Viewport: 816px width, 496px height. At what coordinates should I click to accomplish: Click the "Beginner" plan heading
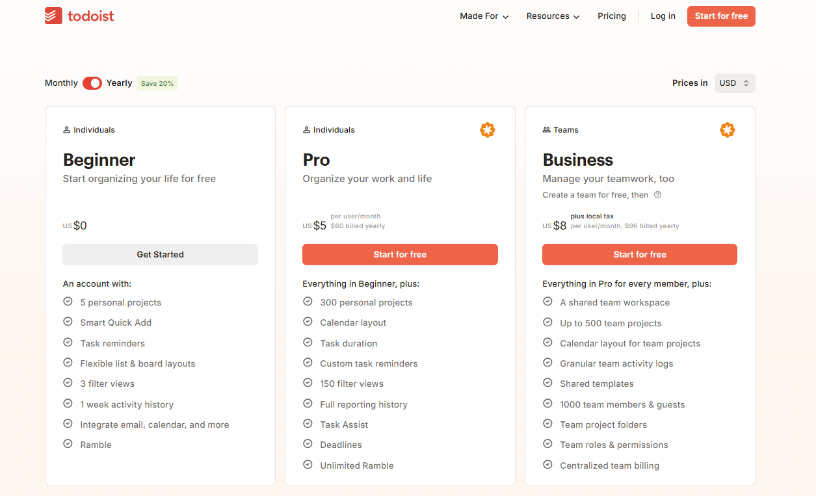[x=99, y=160]
